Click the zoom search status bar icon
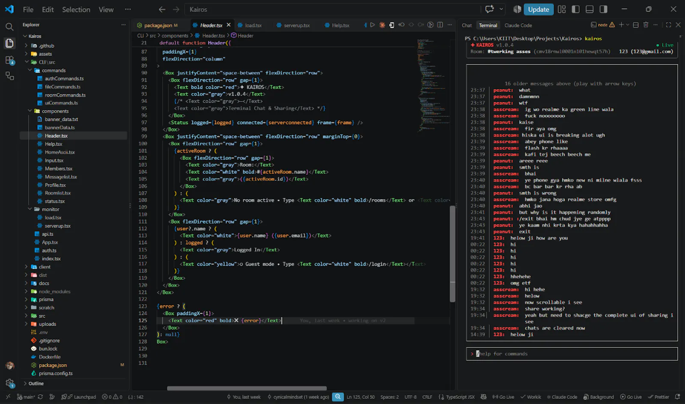 click(x=338, y=397)
